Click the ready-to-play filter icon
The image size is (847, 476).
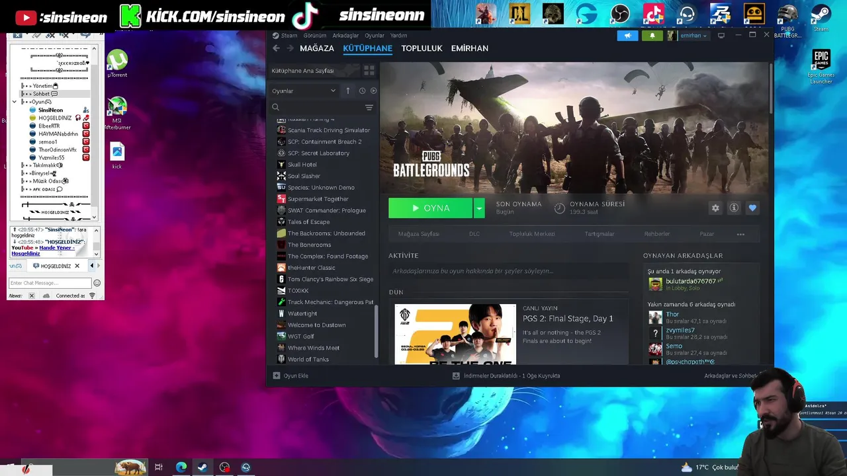tap(373, 91)
